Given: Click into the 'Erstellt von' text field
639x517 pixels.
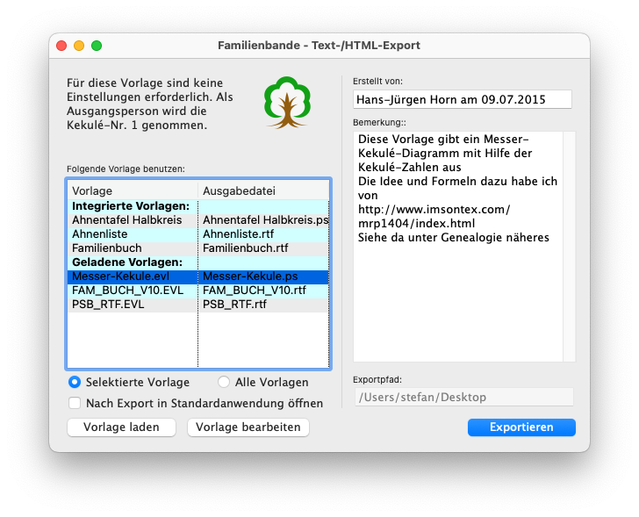Looking at the screenshot, I should (x=462, y=99).
